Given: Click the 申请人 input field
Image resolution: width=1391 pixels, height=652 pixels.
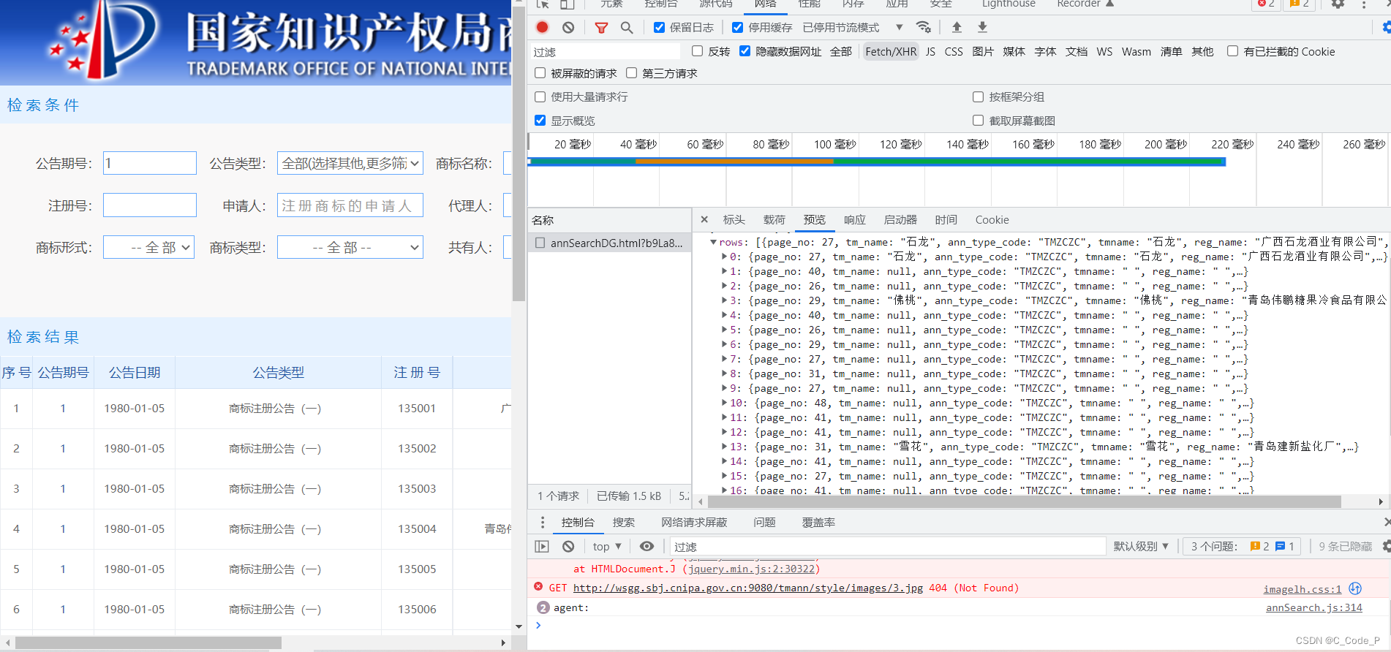Looking at the screenshot, I should point(350,205).
